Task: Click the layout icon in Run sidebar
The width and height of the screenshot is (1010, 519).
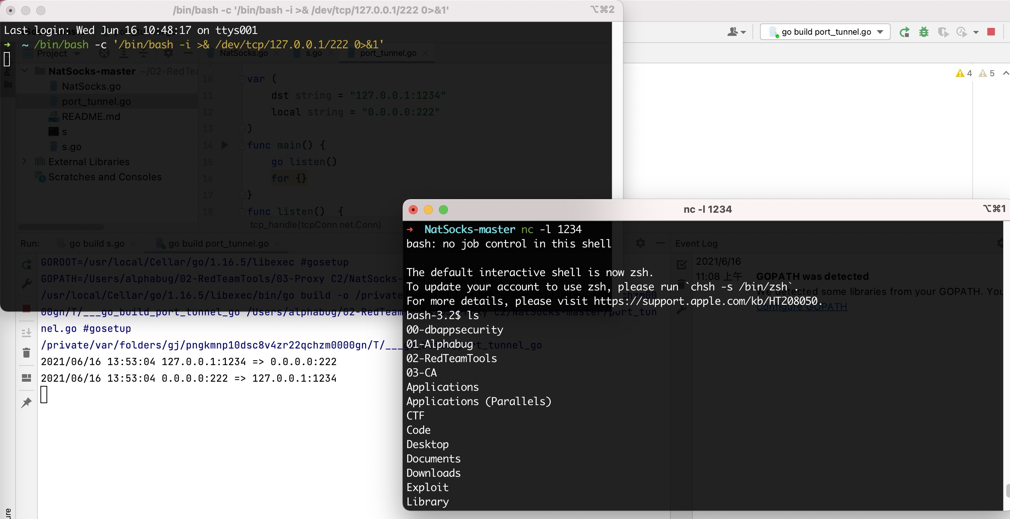Action: pos(26,378)
